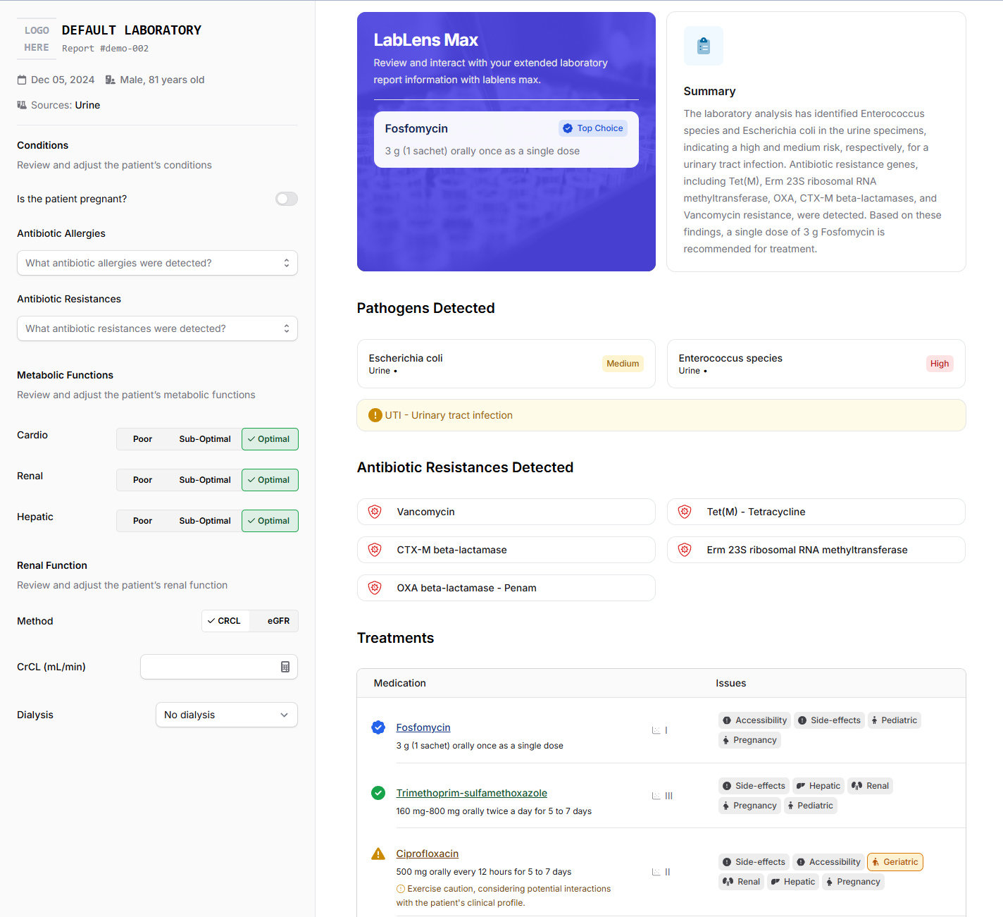Click the Top Choice verified badge icon

(568, 128)
